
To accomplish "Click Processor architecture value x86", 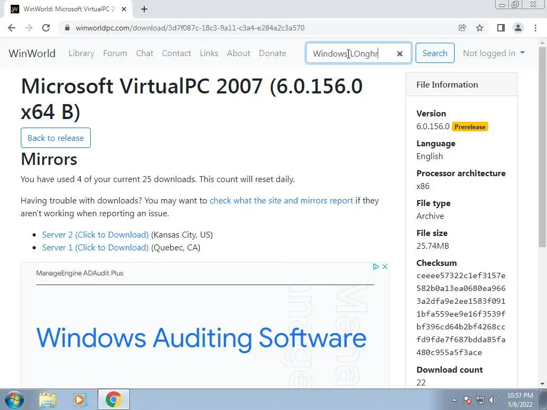I will 423,186.
